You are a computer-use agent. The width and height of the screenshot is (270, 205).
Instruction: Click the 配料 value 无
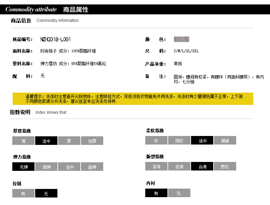(x=42, y=76)
